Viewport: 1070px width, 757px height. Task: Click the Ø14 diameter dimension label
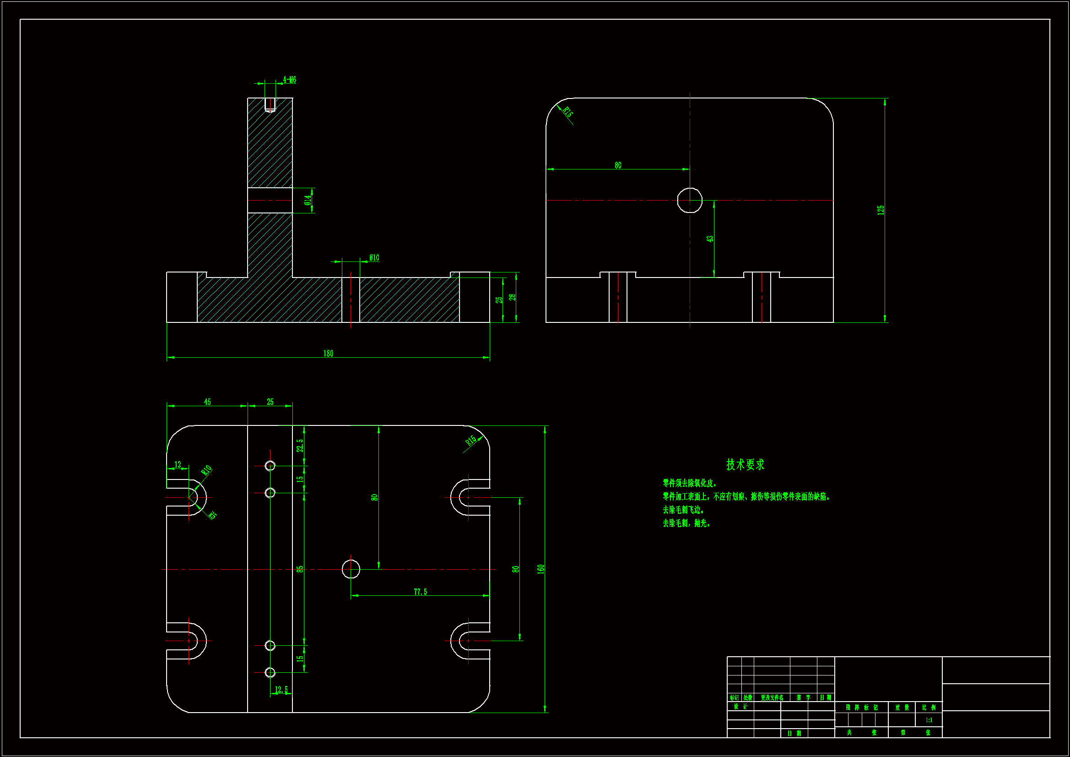click(x=308, y=200)
